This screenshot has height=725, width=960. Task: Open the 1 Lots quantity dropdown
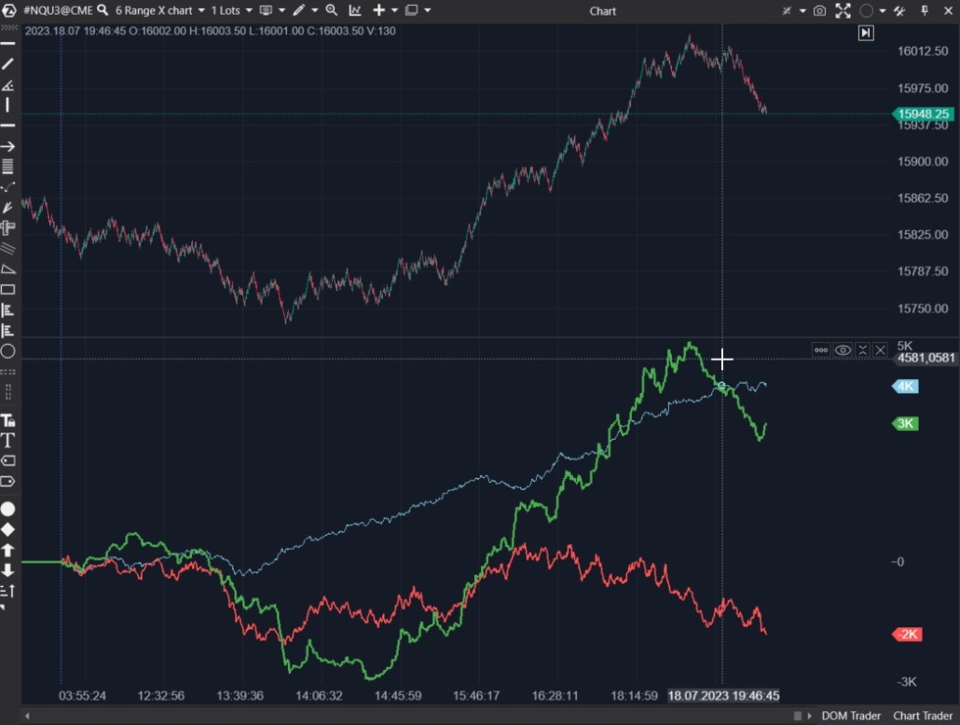[x=226, y=10]
